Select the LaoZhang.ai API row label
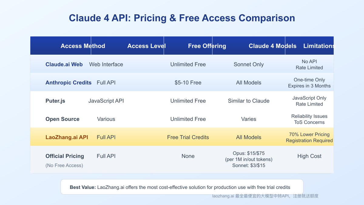Screen dimensions: 364x205 [67, 137]
